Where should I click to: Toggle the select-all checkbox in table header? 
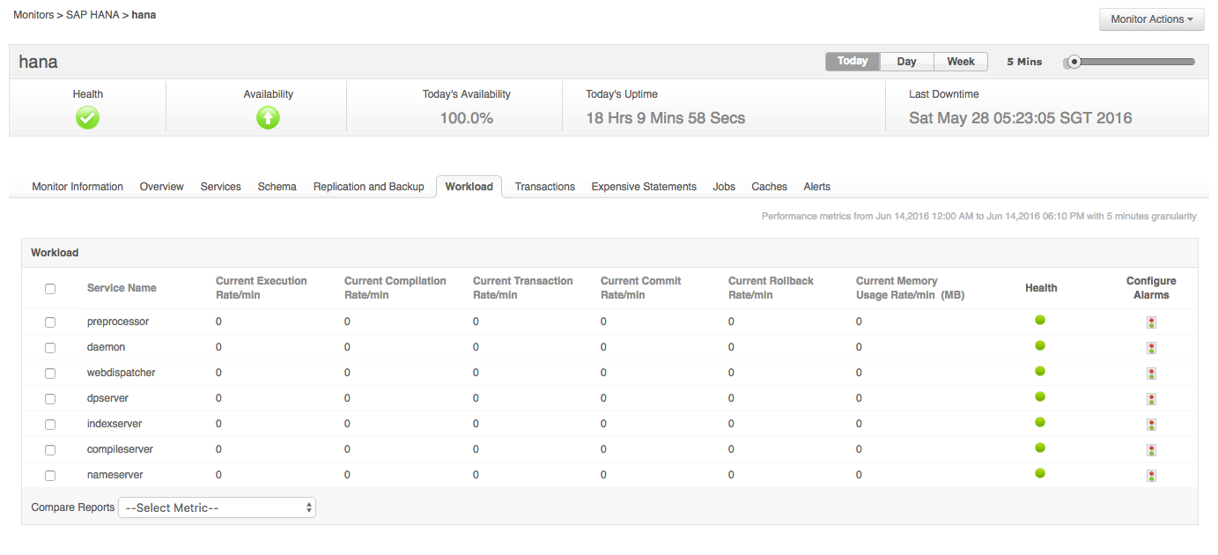(x=50, y=289)
